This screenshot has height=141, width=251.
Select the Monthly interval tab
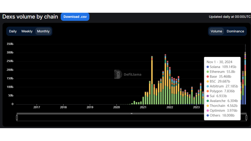[43, 31]
